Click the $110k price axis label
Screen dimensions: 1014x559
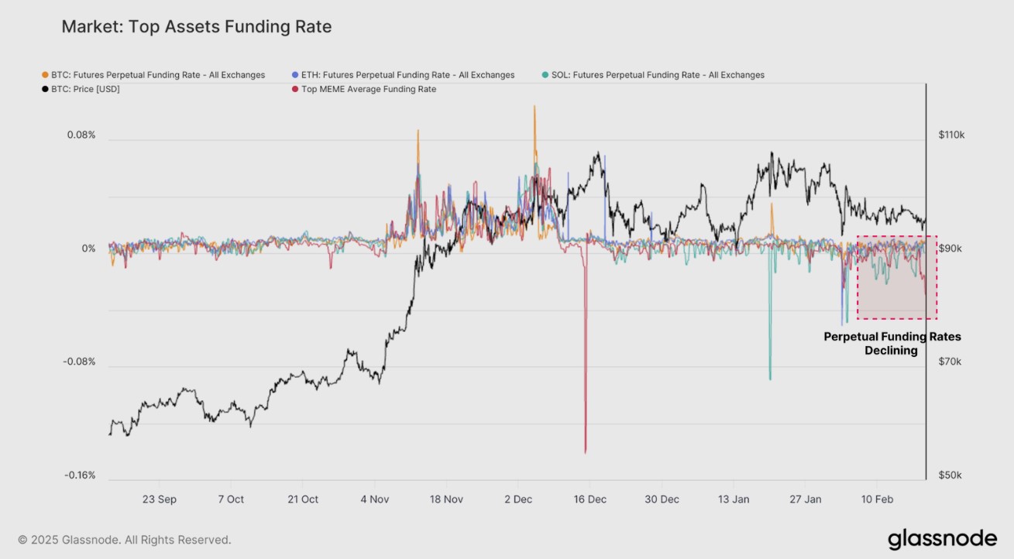(x=951, y=135)
